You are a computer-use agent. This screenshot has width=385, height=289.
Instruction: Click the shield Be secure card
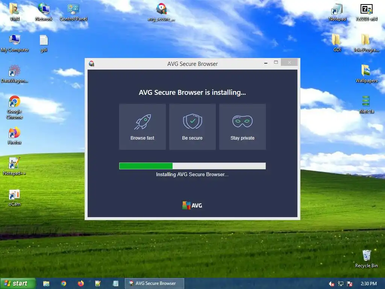pyautogui.click(x=192, y=127)
